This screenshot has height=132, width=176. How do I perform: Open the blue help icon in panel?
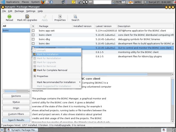pyautogui.click(x=51, y=2)
